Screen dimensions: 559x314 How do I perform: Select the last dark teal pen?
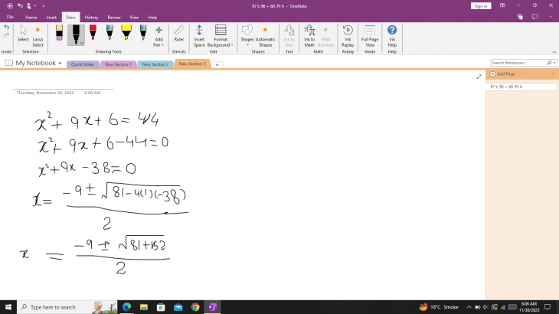click(x=143, y=33)
